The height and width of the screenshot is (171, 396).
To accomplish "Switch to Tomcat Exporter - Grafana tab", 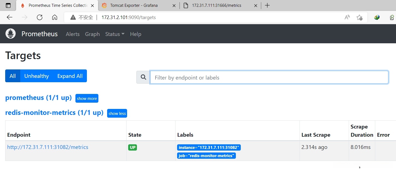I will (x=139, y=5).
